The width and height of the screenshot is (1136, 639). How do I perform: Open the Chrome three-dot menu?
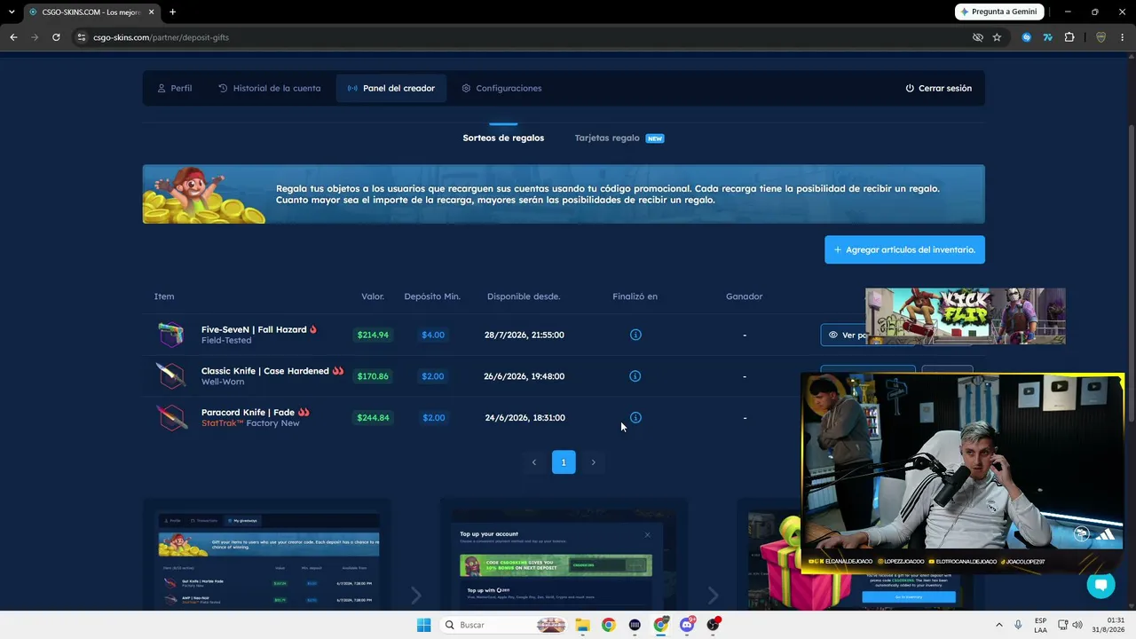coord(1122,37)
